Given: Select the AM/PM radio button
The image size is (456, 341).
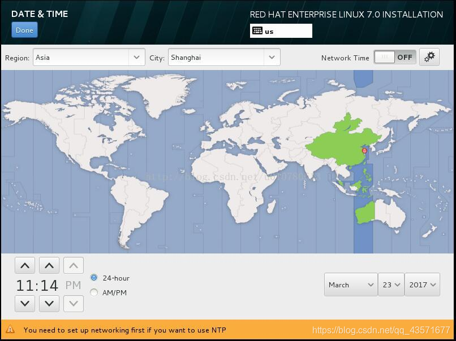Looking at the screenshot, I should pyautogui.click(x=94, y=292).
